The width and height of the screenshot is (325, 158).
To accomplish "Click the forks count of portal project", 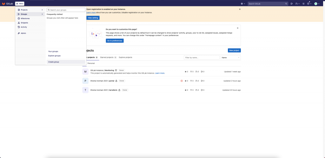I will (x=192, y=81).
